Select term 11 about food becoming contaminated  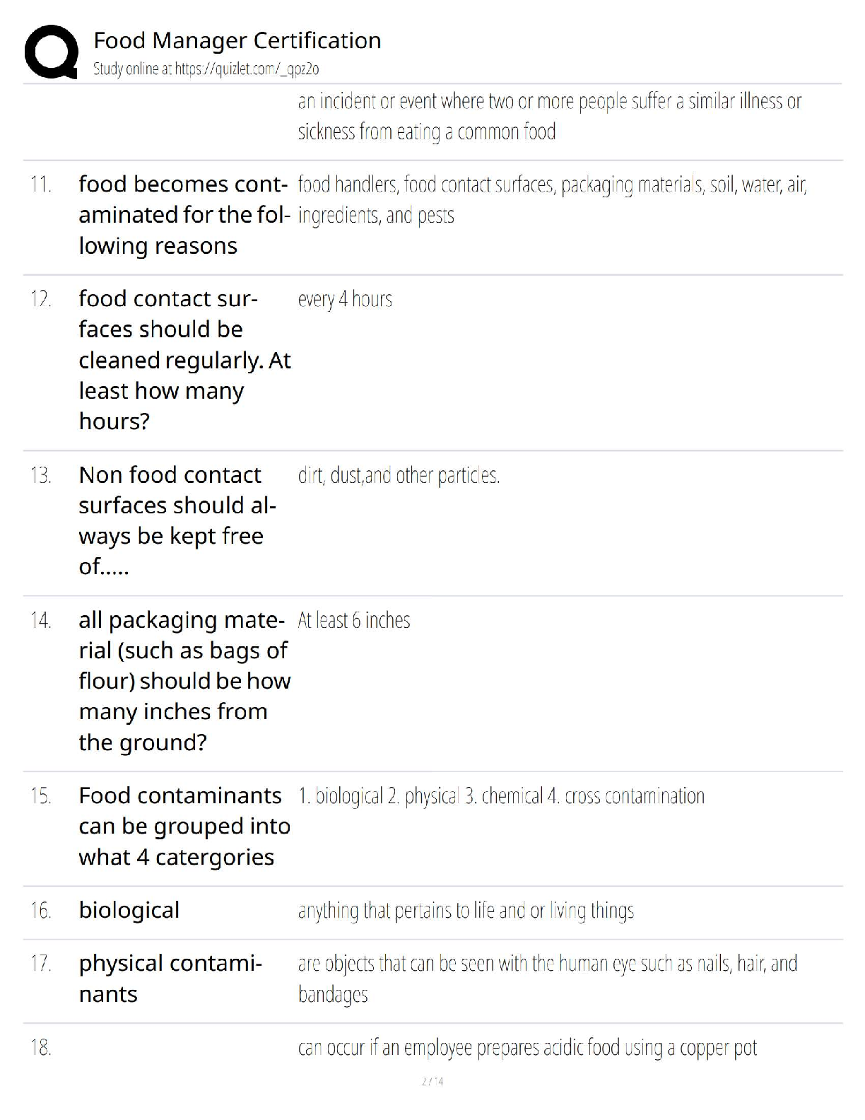pos(184,215)
